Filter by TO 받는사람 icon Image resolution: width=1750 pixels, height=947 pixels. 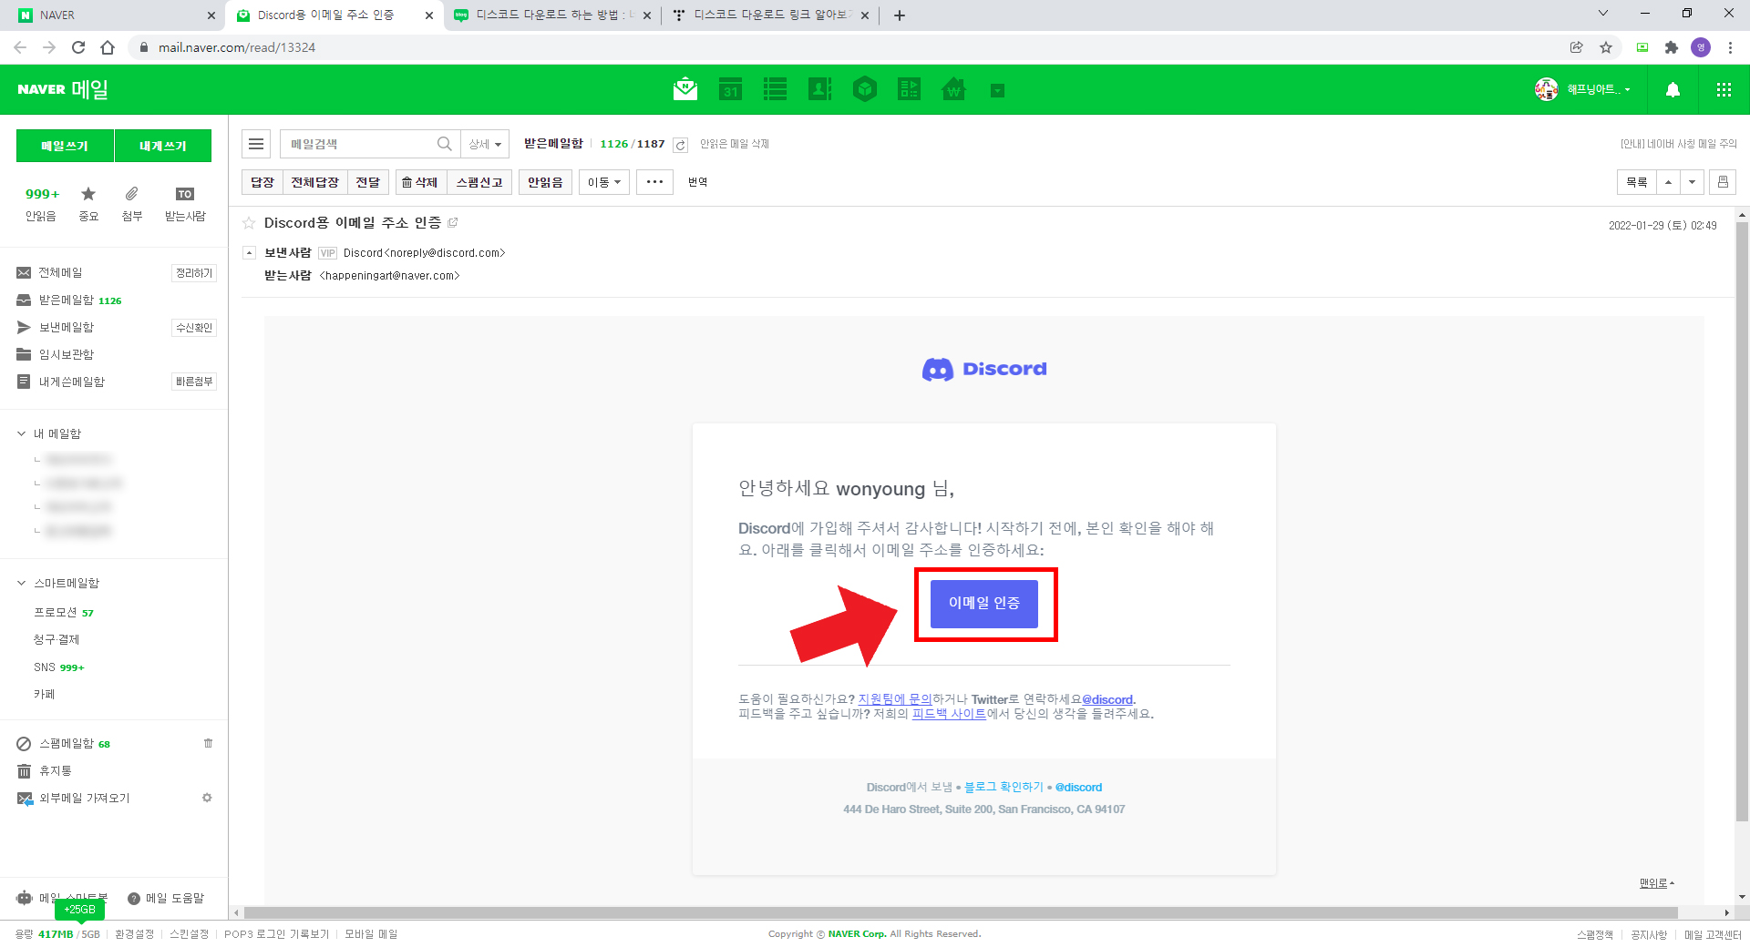185,204
